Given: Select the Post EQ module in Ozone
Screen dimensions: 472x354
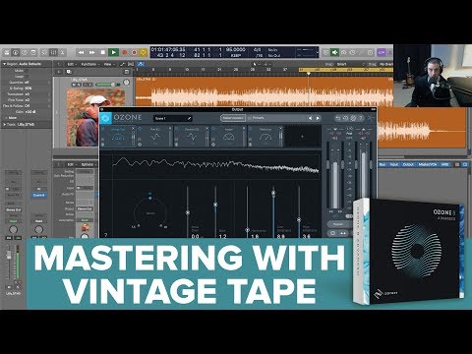Looking at the screenshot, I should tap(155, 137).
